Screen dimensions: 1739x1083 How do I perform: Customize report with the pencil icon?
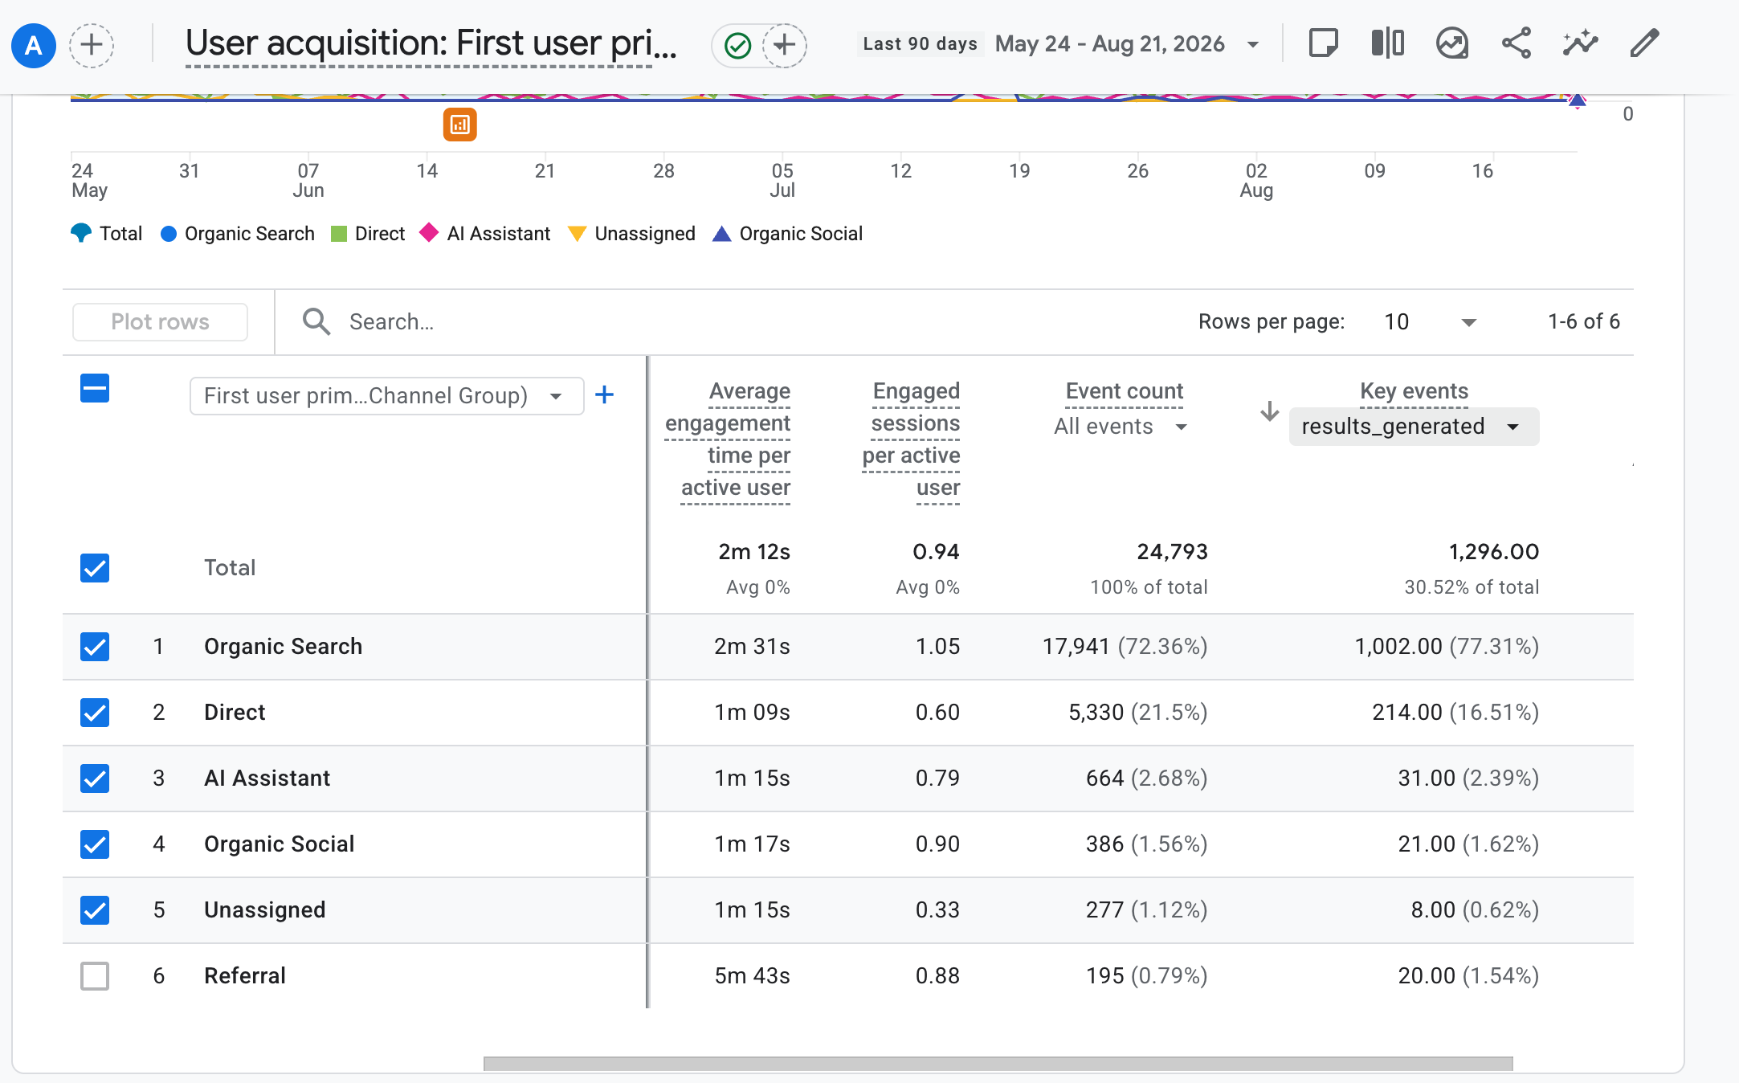1644,43
